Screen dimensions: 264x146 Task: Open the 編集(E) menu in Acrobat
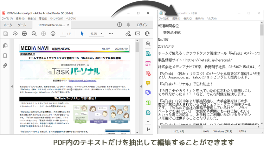[x=20, y=19]
